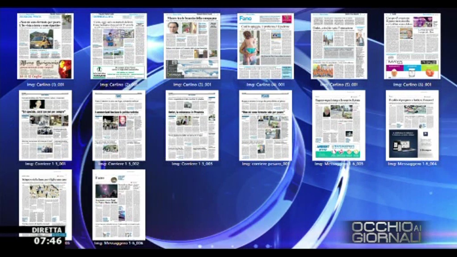Select the Corriere 1 3_003 page thumbnail
Screen dimensions: 457x257
click(192, 125)
